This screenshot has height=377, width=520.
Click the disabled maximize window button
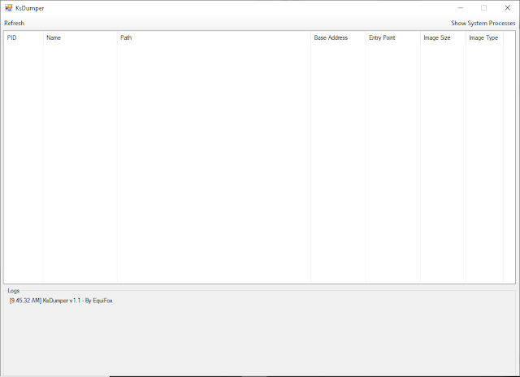click(484, 8)
